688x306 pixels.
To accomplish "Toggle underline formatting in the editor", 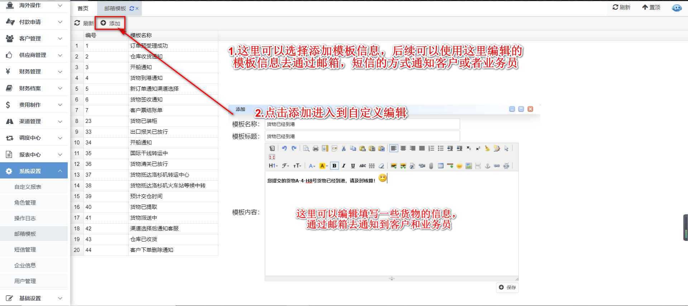I will 353,166.
